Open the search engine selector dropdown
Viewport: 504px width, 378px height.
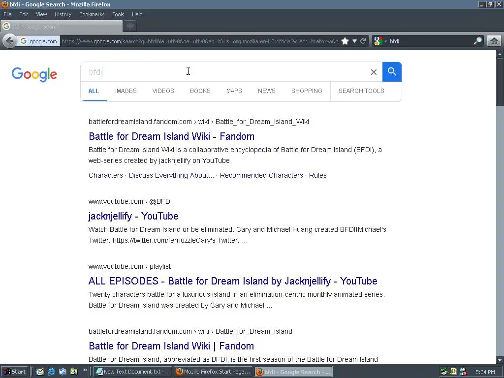(x=380, y=41)
